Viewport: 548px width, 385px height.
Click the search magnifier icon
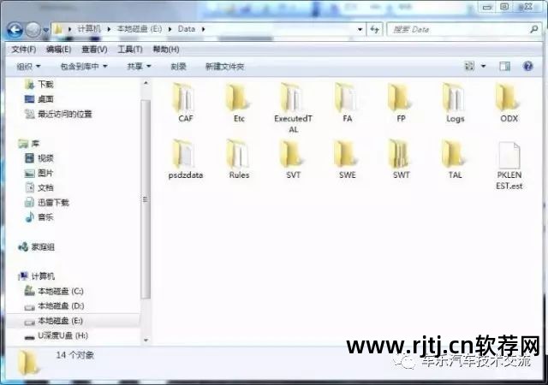pos(534,29)
